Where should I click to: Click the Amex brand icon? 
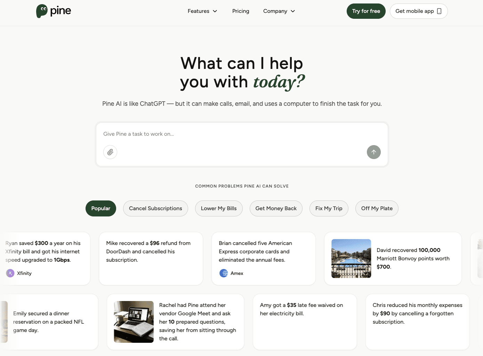[224, 273]
